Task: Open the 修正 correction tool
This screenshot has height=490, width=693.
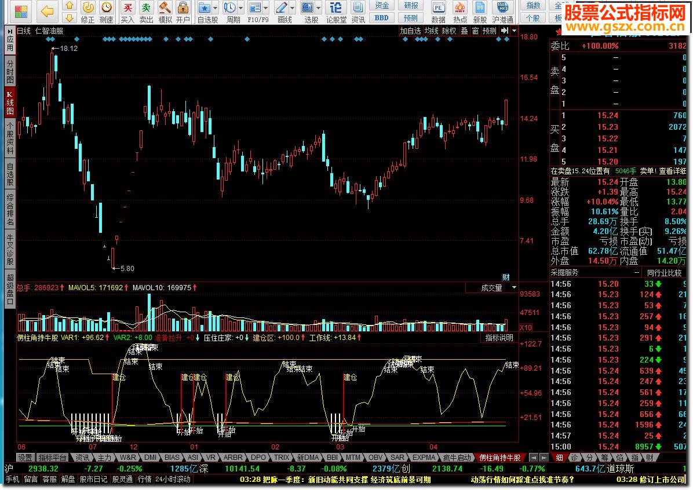Action: 88,12
